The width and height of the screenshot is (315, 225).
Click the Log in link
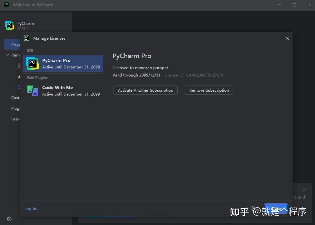32,209
